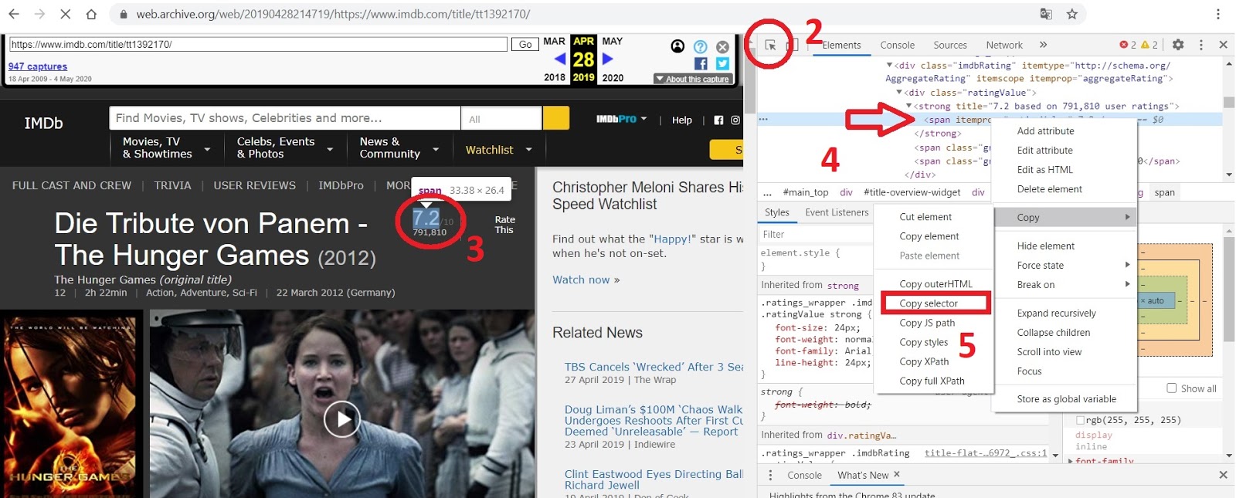This screenshot has width=1236, height=498.
Task: Expand the News & Community menu
Action: click(399, 148)
